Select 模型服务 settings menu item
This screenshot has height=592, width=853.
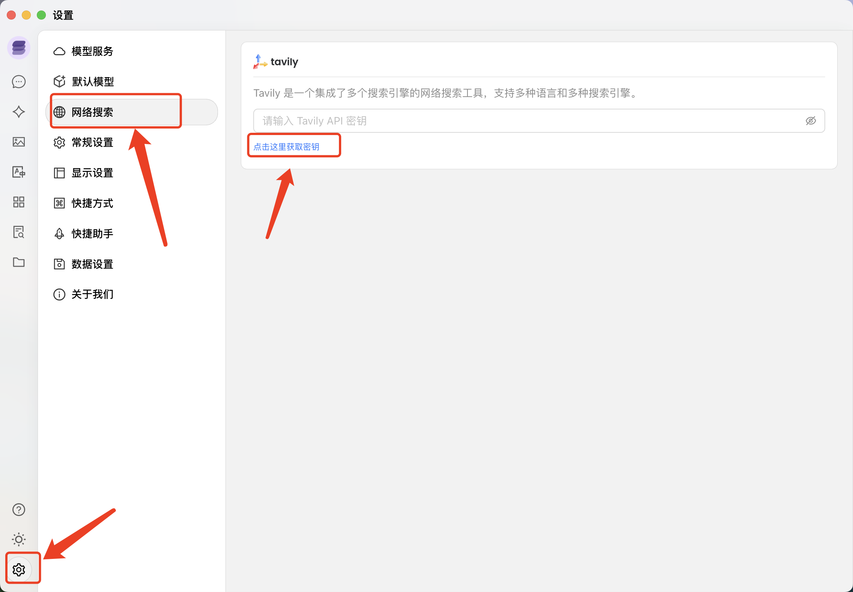pos(92,51)
